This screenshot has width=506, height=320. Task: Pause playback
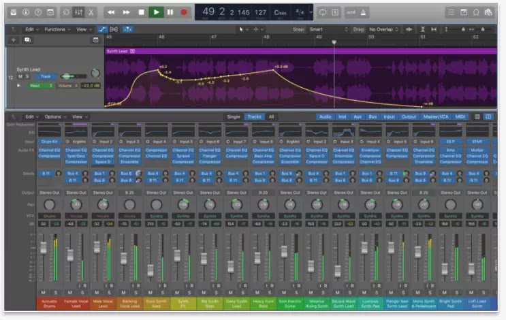click(170, 12)
